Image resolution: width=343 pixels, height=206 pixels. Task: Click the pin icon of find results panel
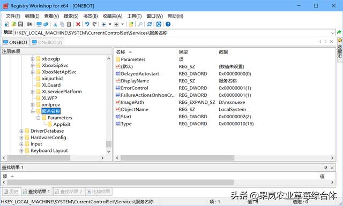(326, 167)
